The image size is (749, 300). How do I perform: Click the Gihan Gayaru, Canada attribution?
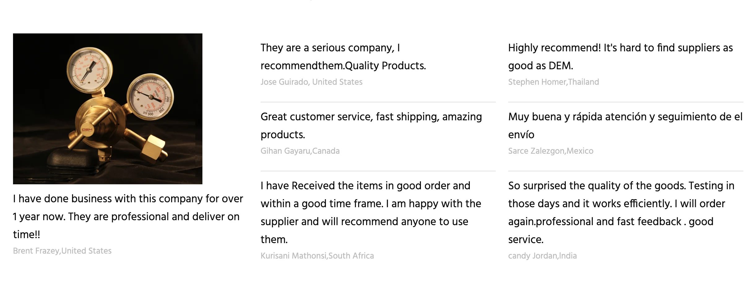tap(300, 151)
